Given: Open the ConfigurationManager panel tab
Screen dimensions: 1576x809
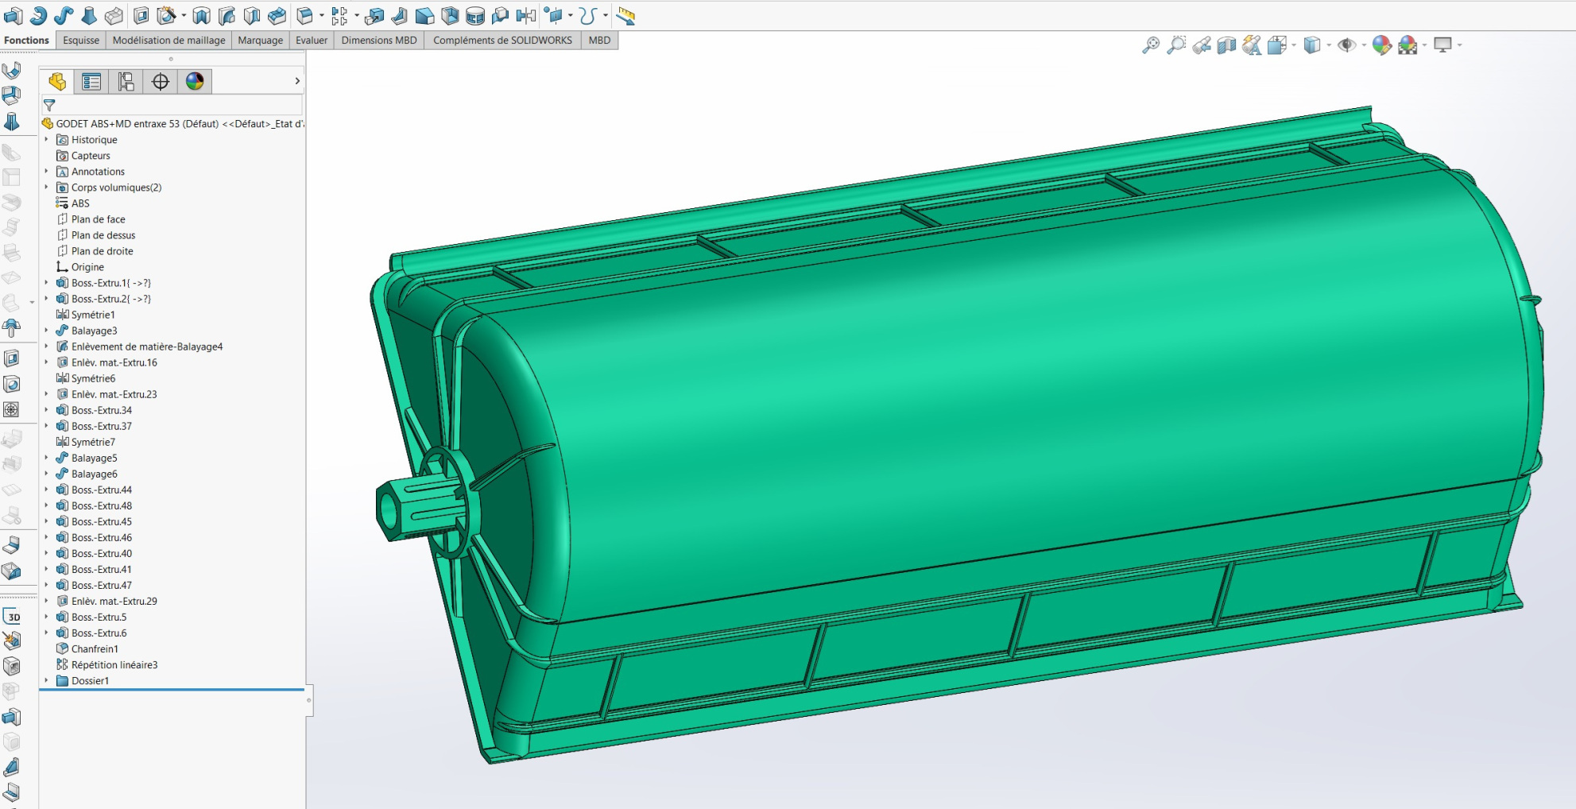Looking at the screenshot, I should tap(126, 81).
